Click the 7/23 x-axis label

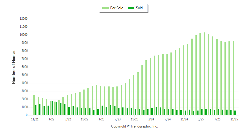(x=118, y=119)
